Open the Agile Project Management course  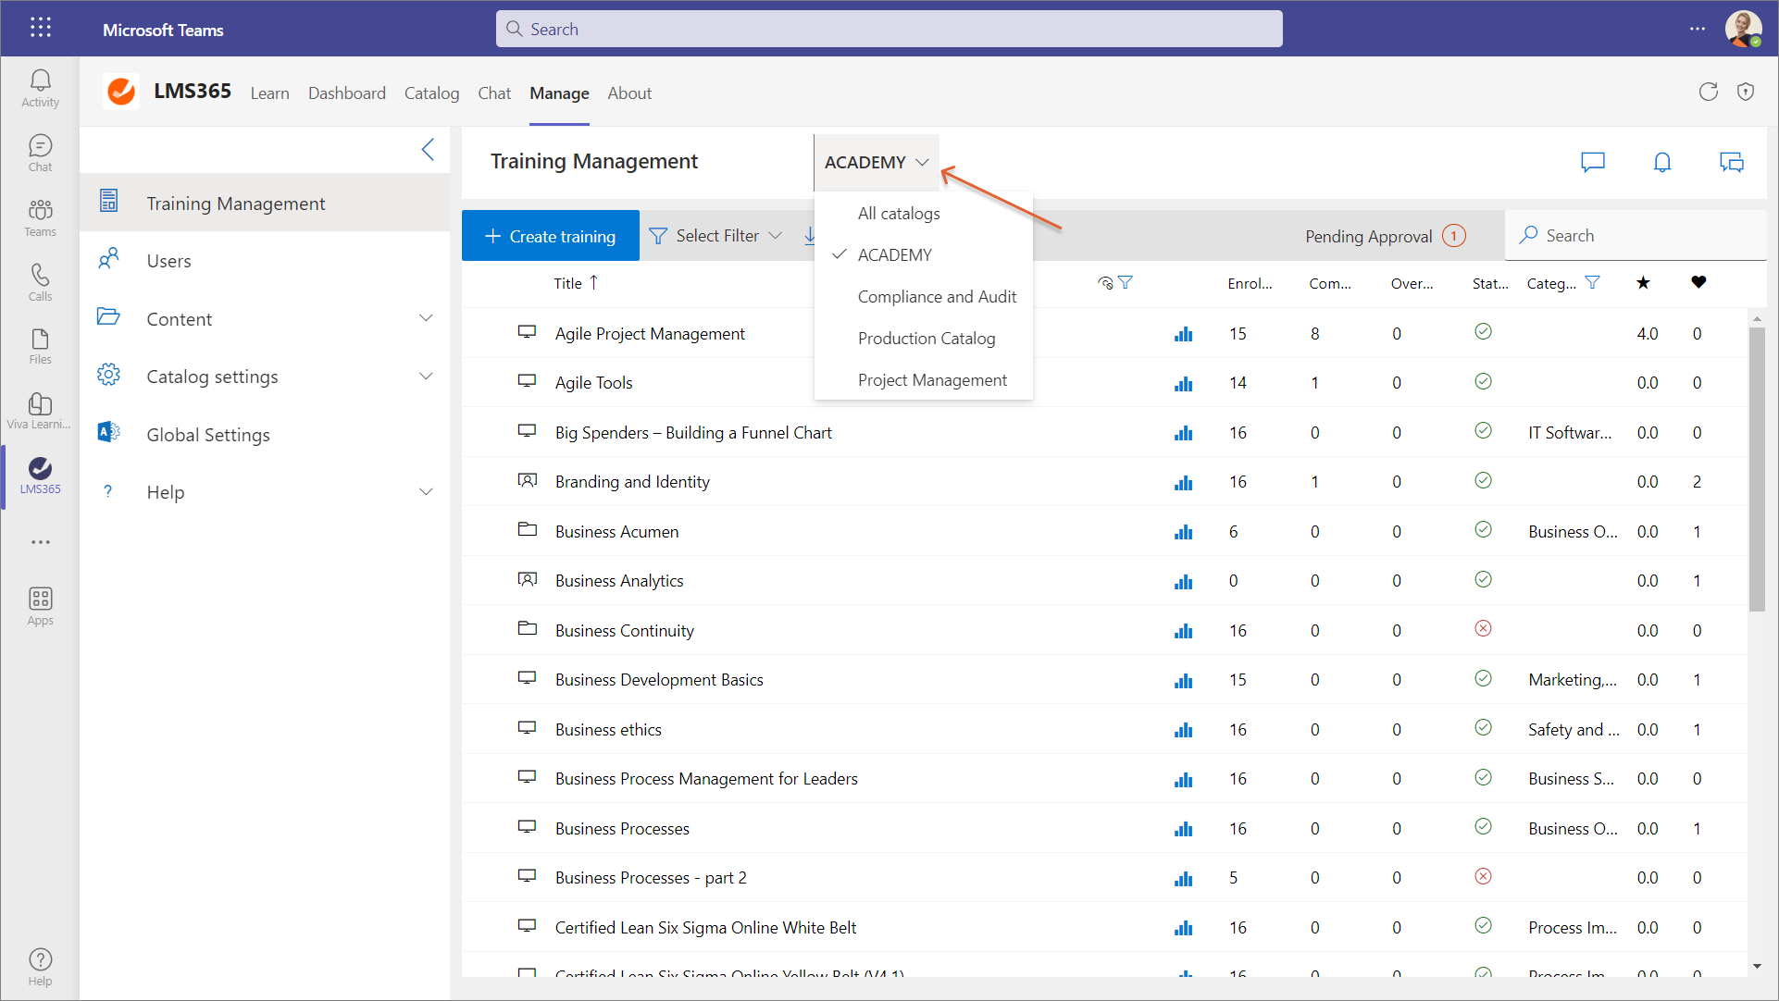point(649,334)
